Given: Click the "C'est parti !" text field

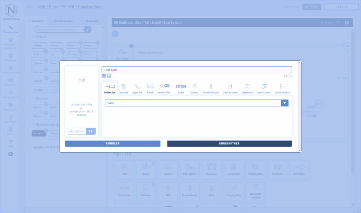Looking at the screenshot, I should 196,70.
